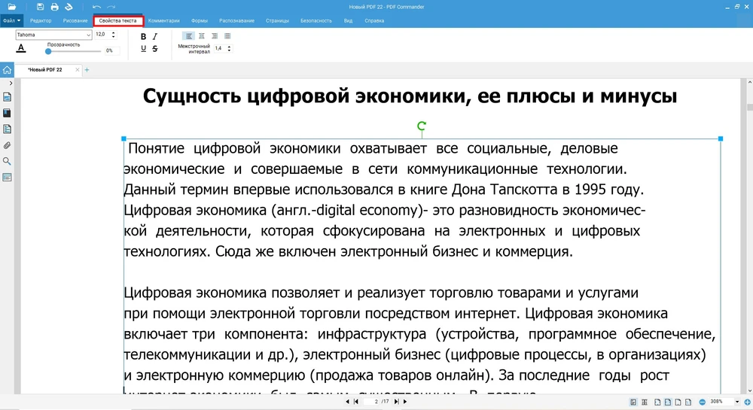Click the Прозрачность transparency slider handle
The image size is (753, 410).
(49, 51)
